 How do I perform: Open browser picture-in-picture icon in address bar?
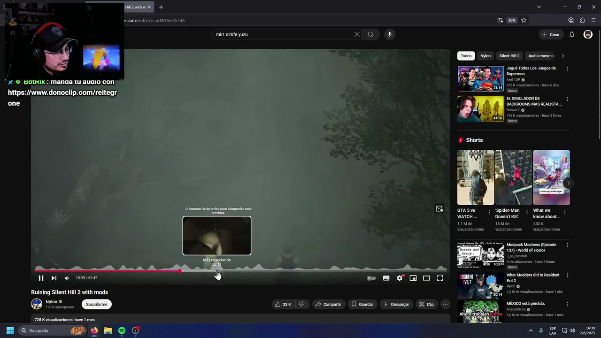[x=500, y=20]
